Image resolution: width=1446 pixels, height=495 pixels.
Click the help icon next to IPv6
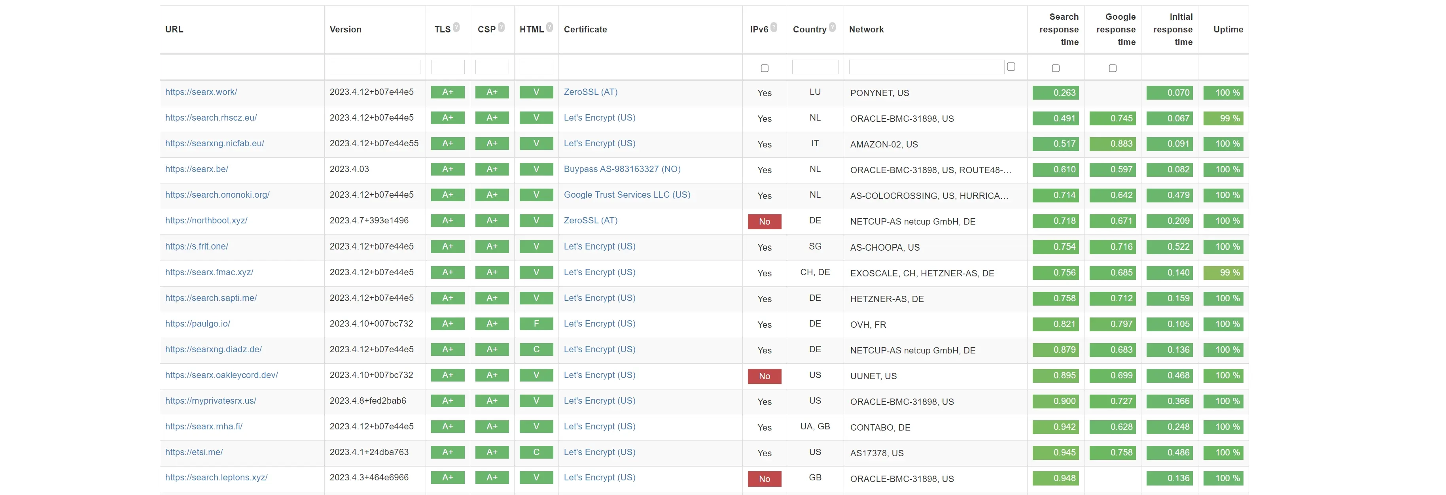774,27
